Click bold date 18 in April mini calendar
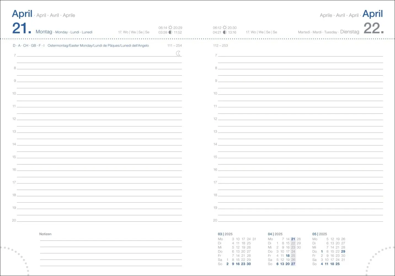The height and width of the screenshot is (276, 395). pos(288,256)
